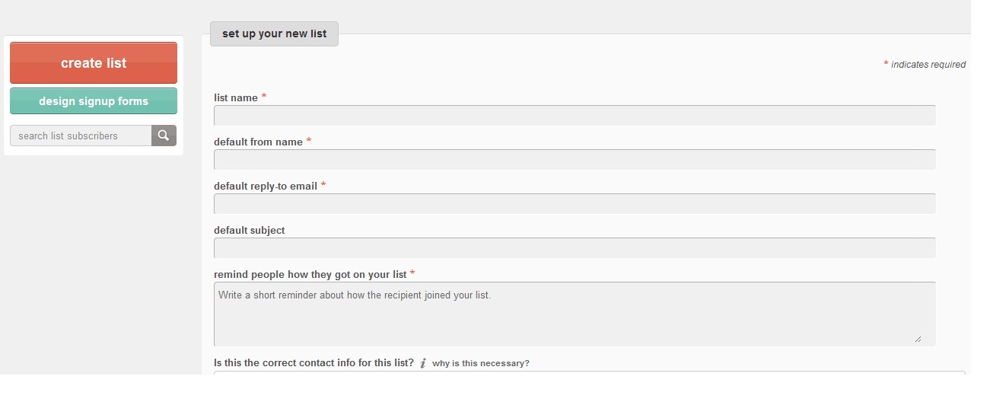Click the contact info box below the question
This screenshot has width=990, height=418.
tap(589, 372)
